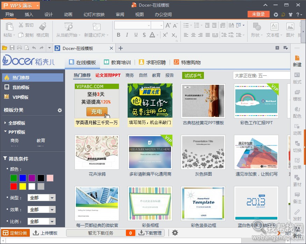Increase font size with A+ icon
This screenshot has height=244, width=306.
(x=168, y=25)
